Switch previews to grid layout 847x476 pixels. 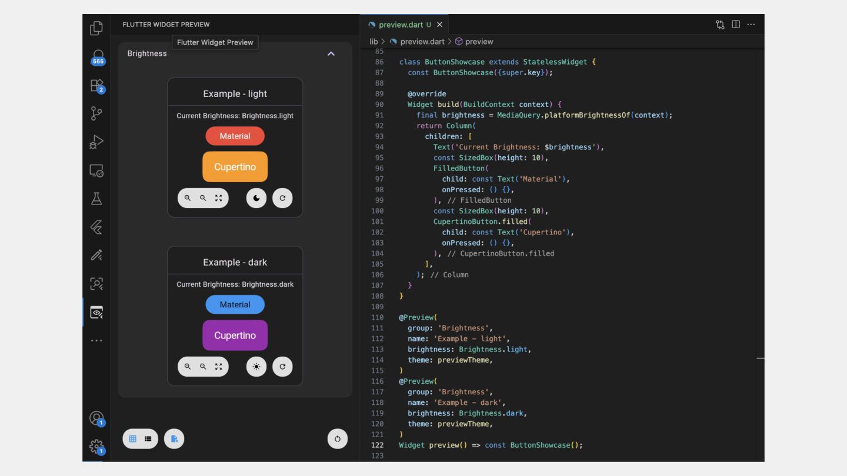[x=132, y=438]
